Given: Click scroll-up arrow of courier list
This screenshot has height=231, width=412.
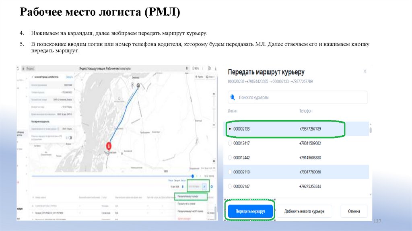Looking at the screenshot, I should pyautogui.click(x=371, y=124).
